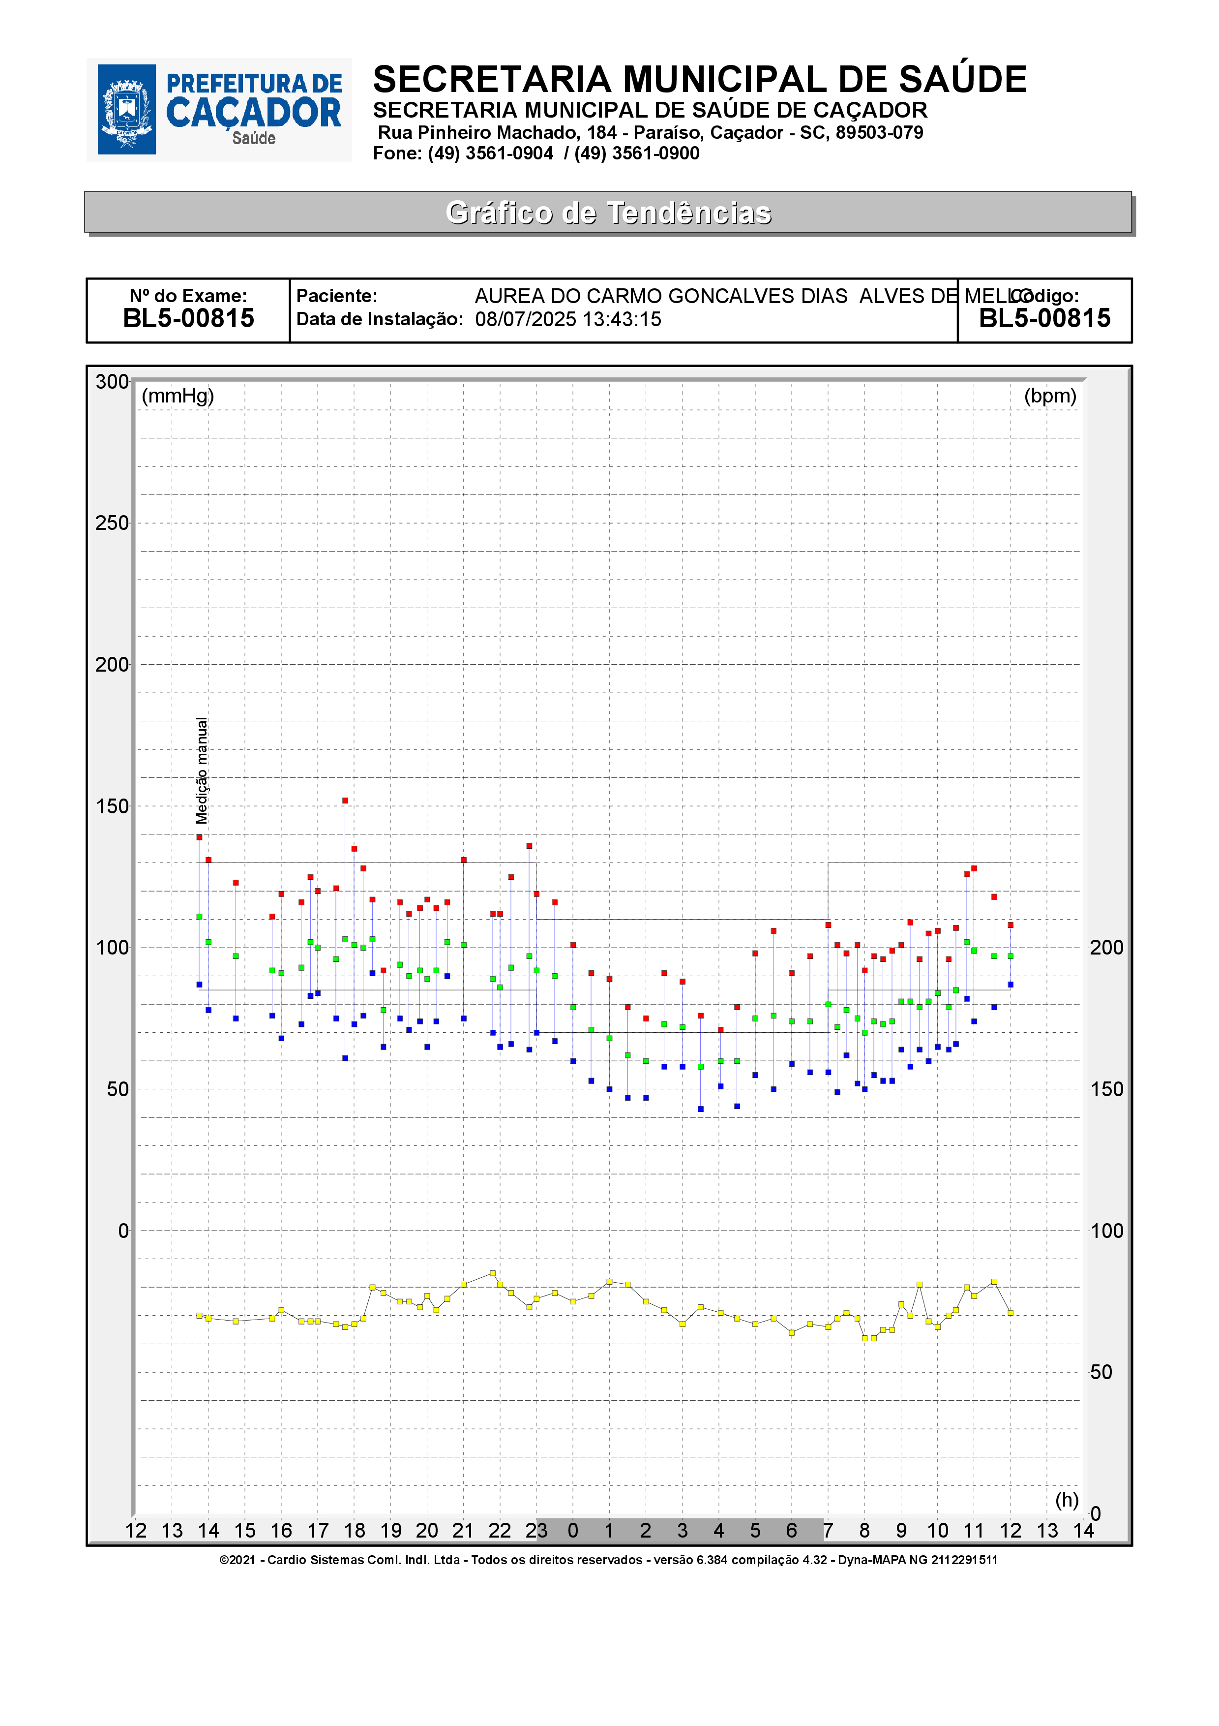Click the installation date '08/07/2025 13:43:15'

568,319
